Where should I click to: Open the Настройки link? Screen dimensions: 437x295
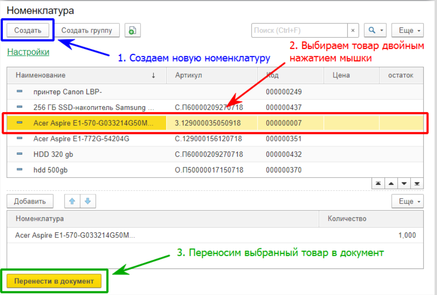[x=28, y=52]
